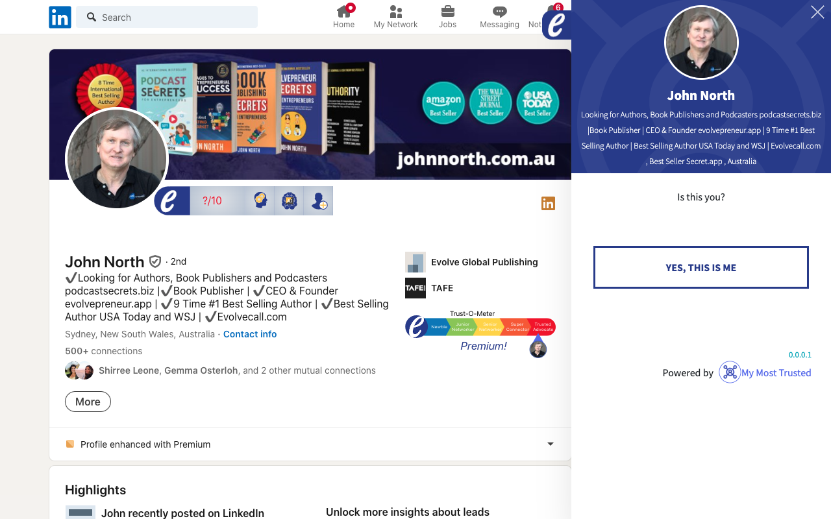The image size is (831, 519).
Task: Click the evolve 'e' badge under the photo
Action: (x=171, y=200)
